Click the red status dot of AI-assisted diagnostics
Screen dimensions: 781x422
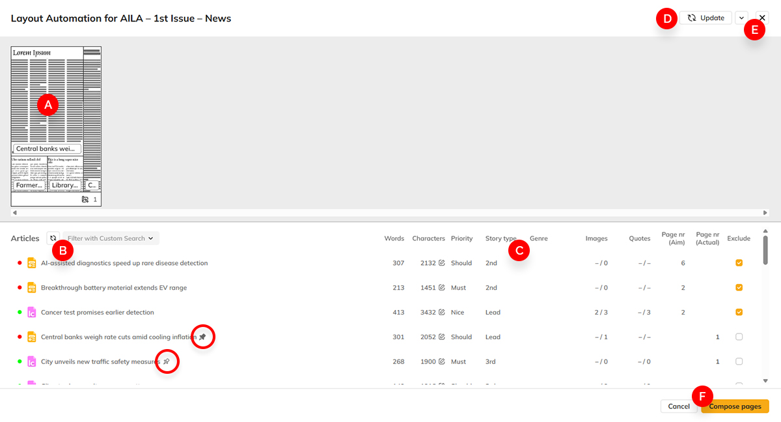[x=19, y=263]
